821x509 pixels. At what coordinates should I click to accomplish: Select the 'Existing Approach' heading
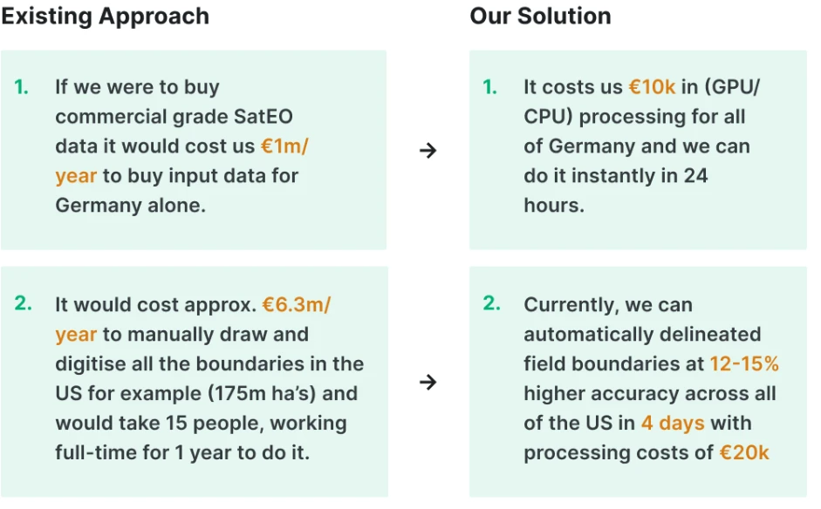(x=106, y=17)
